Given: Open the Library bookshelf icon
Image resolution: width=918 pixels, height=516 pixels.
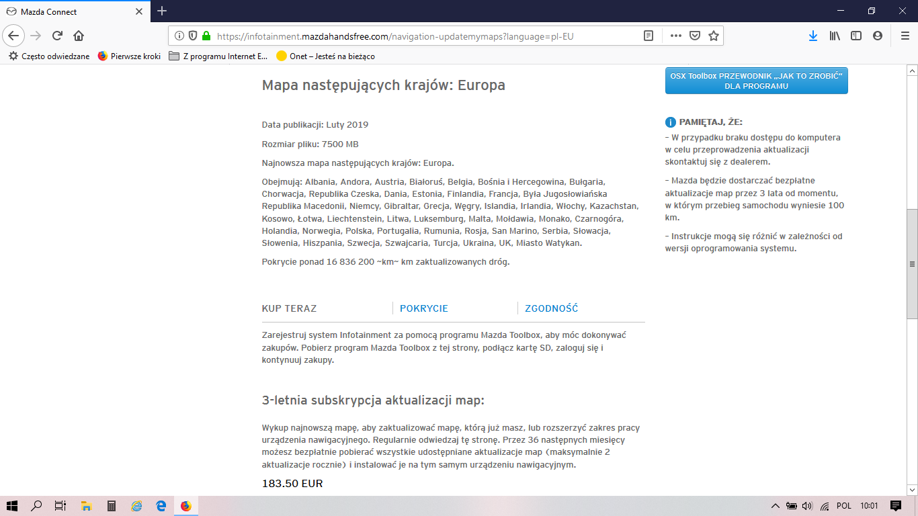Looking at the screenshot, I should pos(835,36).
